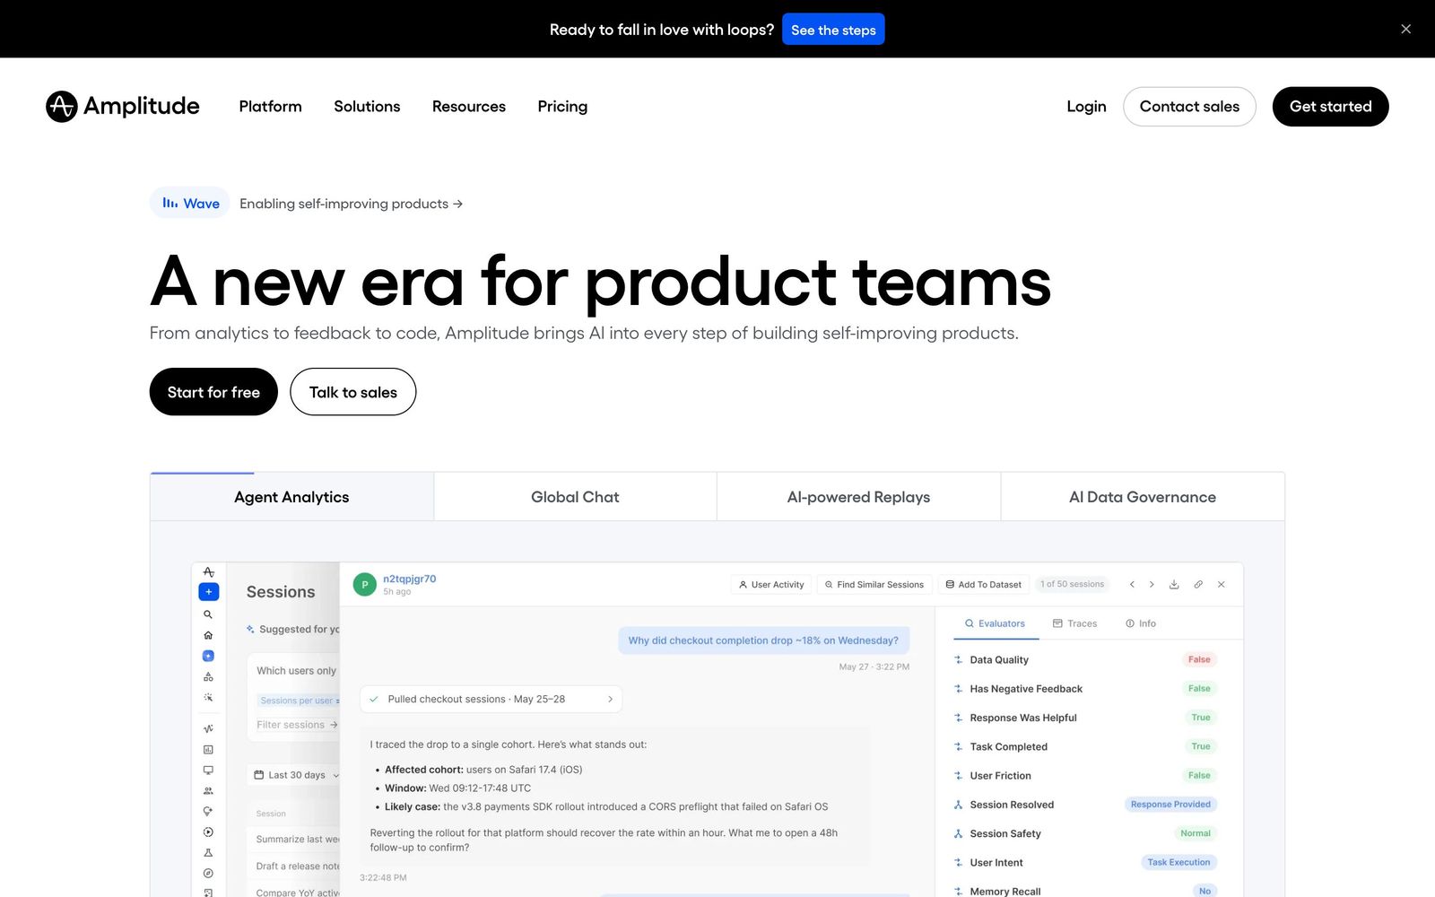Image resolution: width=1435 pixels, height=897 pixels.
Task: Click the False badge beside Data Quality
Action: [x=1199, y=659]
